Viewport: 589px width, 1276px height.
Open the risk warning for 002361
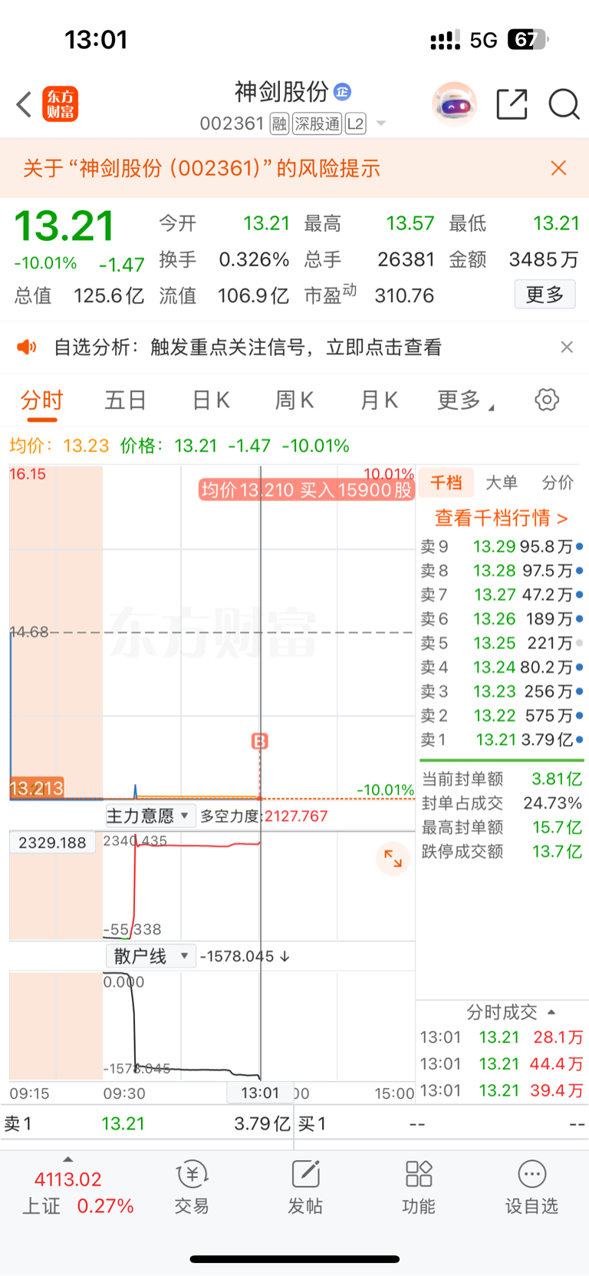pos(202,168)
